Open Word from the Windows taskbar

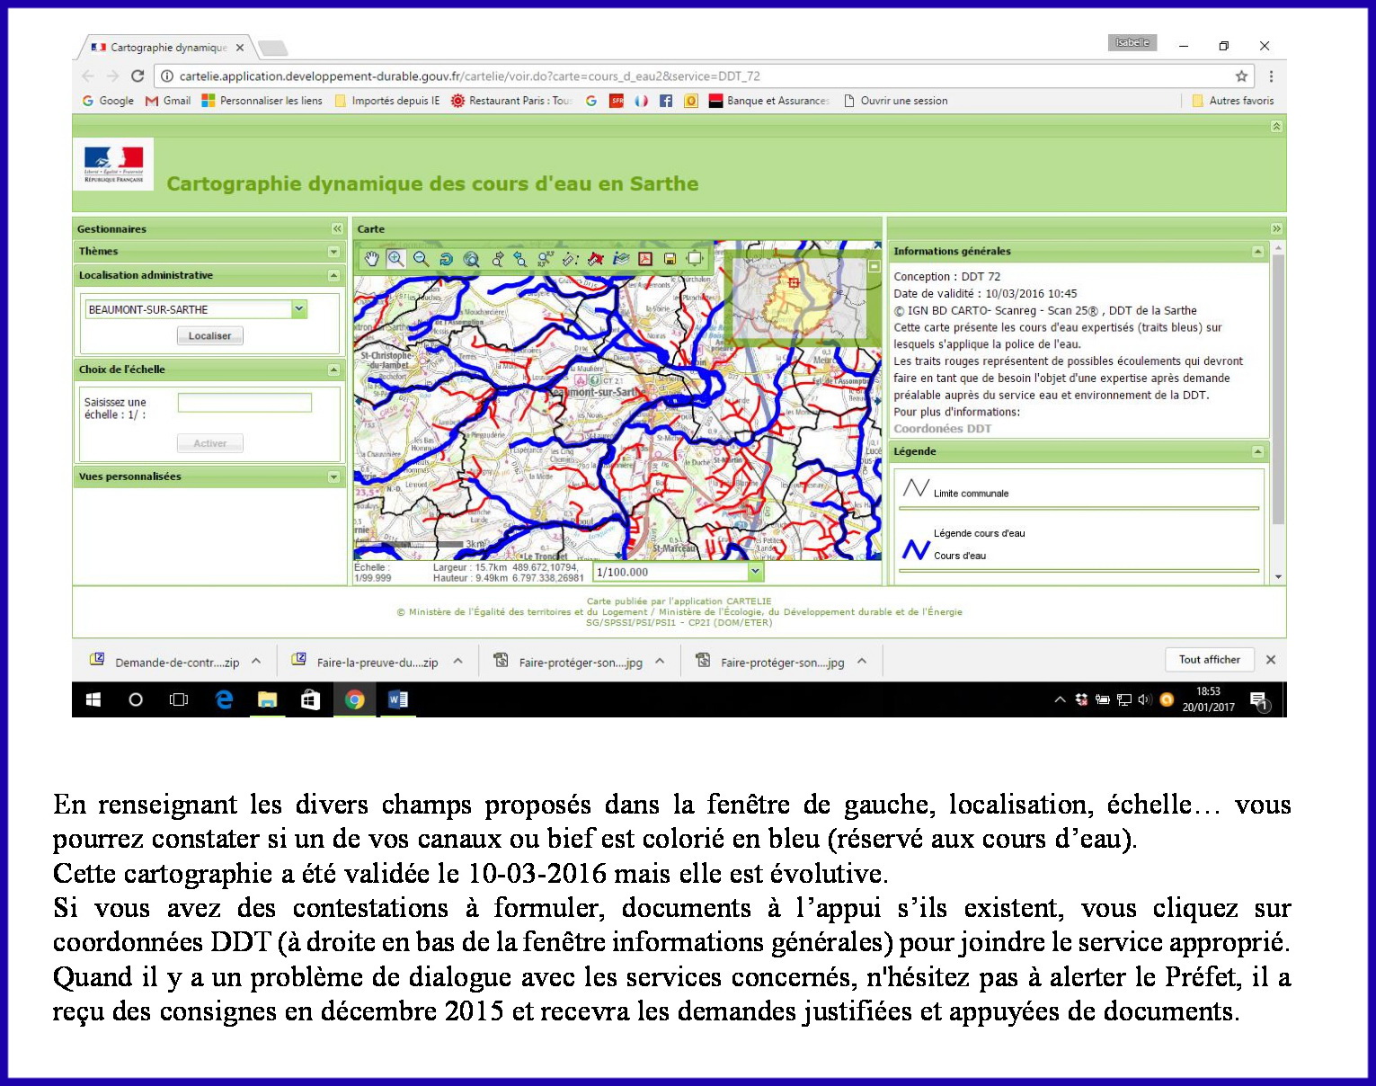click(x=397, y=699)
